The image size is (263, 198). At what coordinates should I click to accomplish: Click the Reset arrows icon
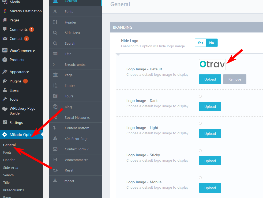coord(55,170)
